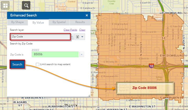188x110 pixels.
Task: Go to the Results tab
Action: pyautogui.click(x=80, y=22)
